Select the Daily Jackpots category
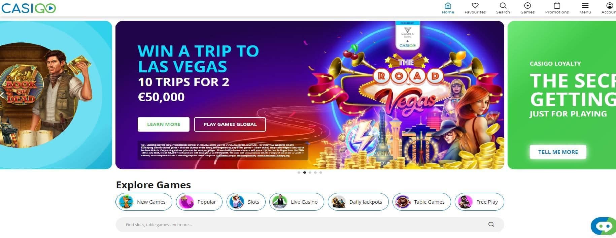The image size is (616, 238). (x=358, y=202)
